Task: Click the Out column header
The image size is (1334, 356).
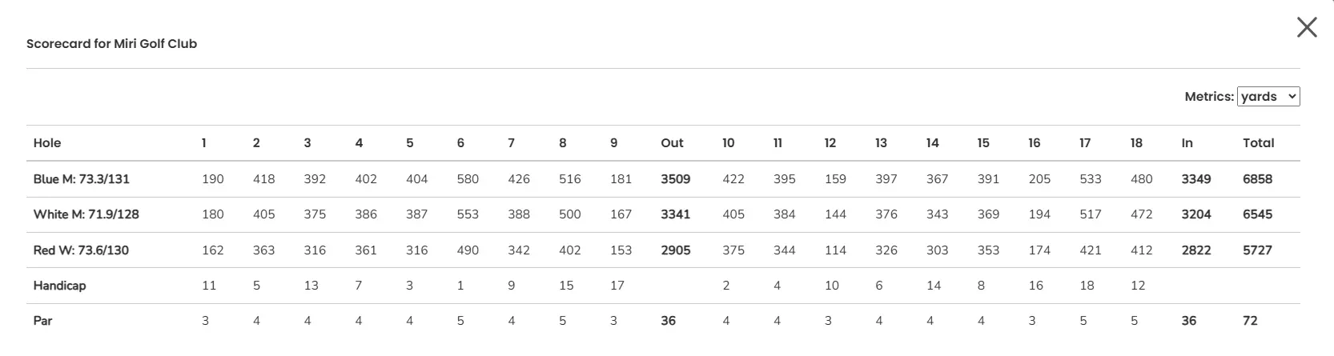Action: (x=672, y=143)
